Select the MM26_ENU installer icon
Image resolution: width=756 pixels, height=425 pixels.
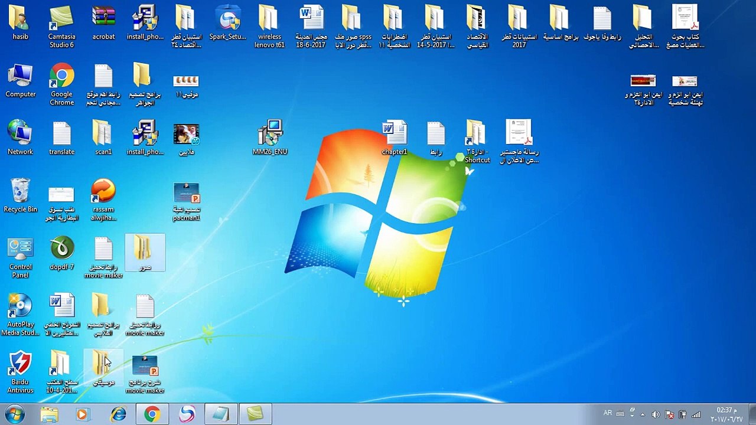(x=270, y=138)
